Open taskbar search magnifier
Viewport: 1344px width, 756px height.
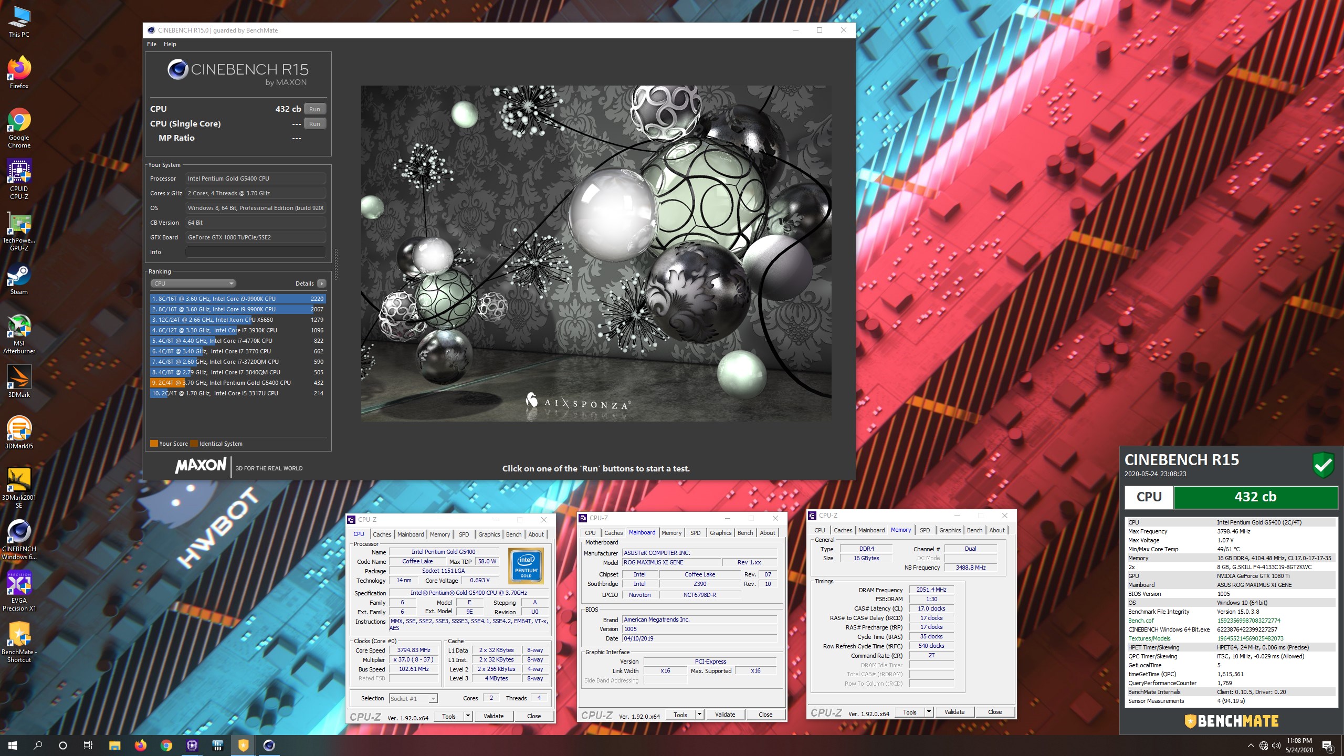[38, 745]
